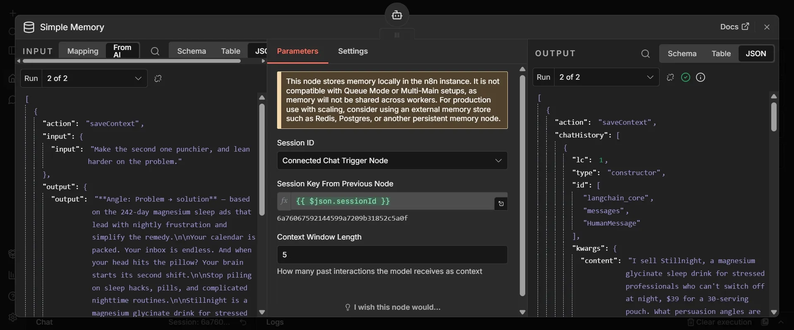This screenshot has height=330, width=794.
Task: Search the output data
Action: pos(646,54)
